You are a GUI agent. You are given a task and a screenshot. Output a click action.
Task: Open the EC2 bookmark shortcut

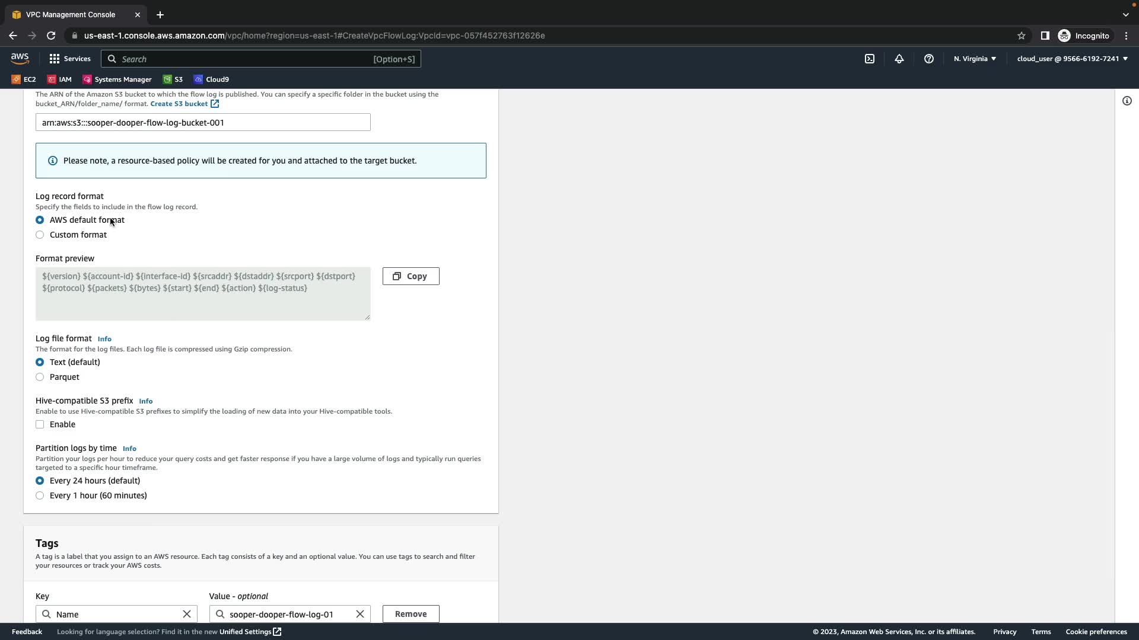click(x=24, y=79)
